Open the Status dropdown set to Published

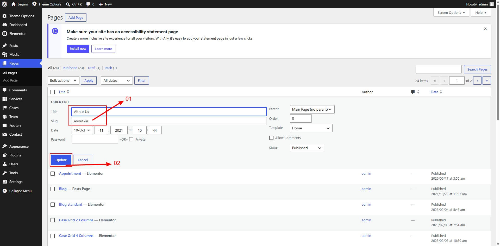click(307, 148)
